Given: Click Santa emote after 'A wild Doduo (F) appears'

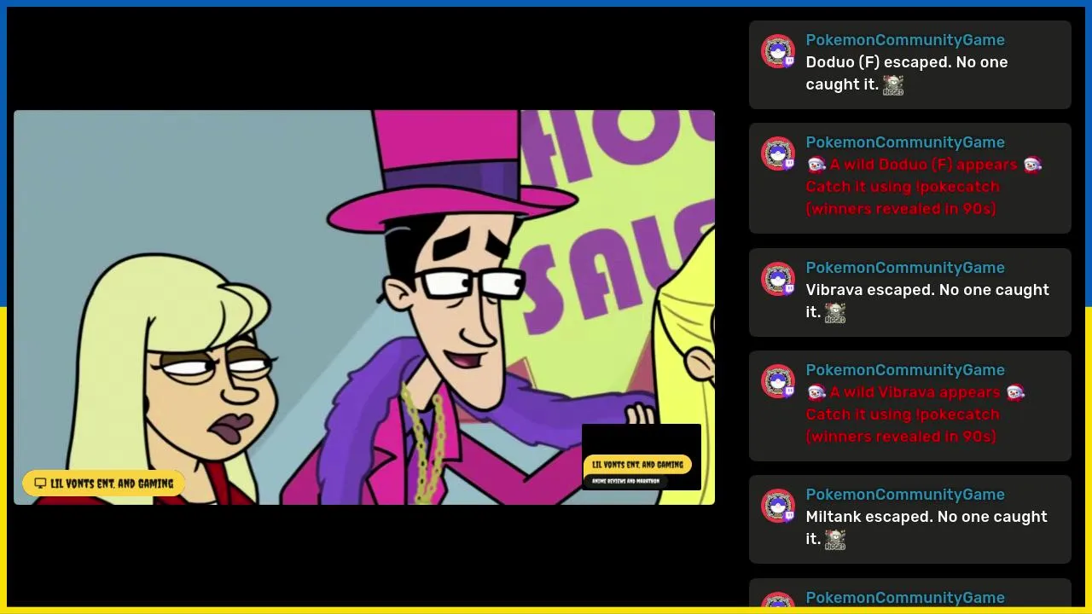Looking at the screenshot, I should point(1032,165).
